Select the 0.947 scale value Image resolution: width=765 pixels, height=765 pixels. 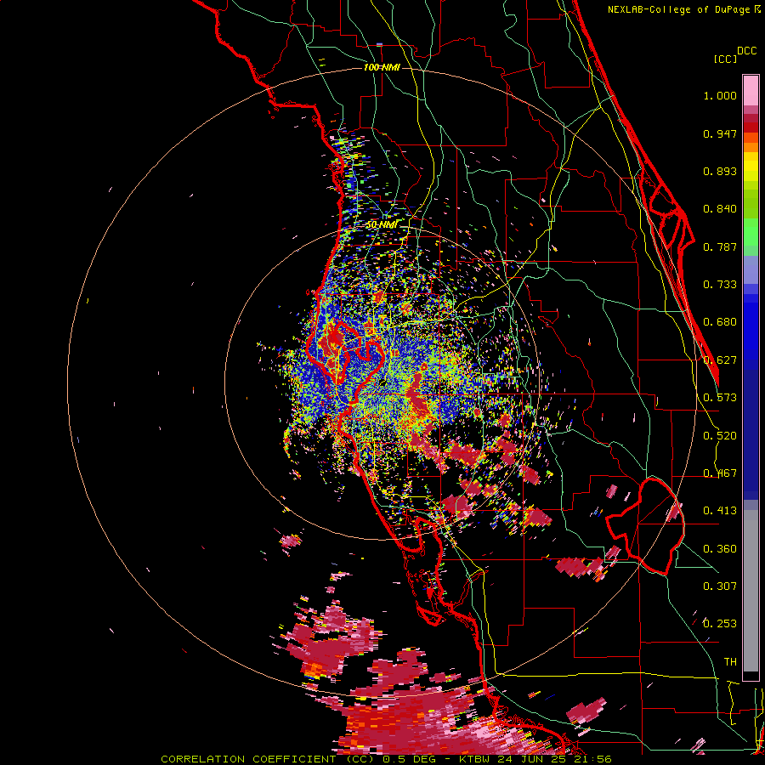coord(720,133)
